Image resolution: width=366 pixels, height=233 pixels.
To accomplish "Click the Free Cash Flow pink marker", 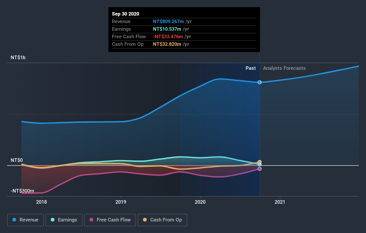I will pyautogui.click(x=259, y=169).
